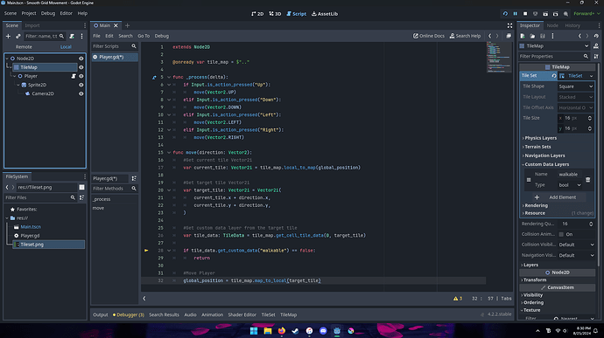Add Element to Custom Data Layers
604x338 pixels.
pos(558,197)
